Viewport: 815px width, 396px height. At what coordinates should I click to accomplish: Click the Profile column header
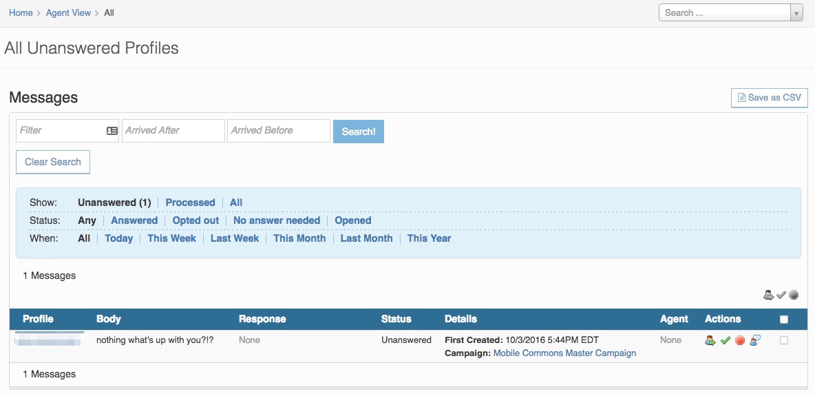pos(38,319)
